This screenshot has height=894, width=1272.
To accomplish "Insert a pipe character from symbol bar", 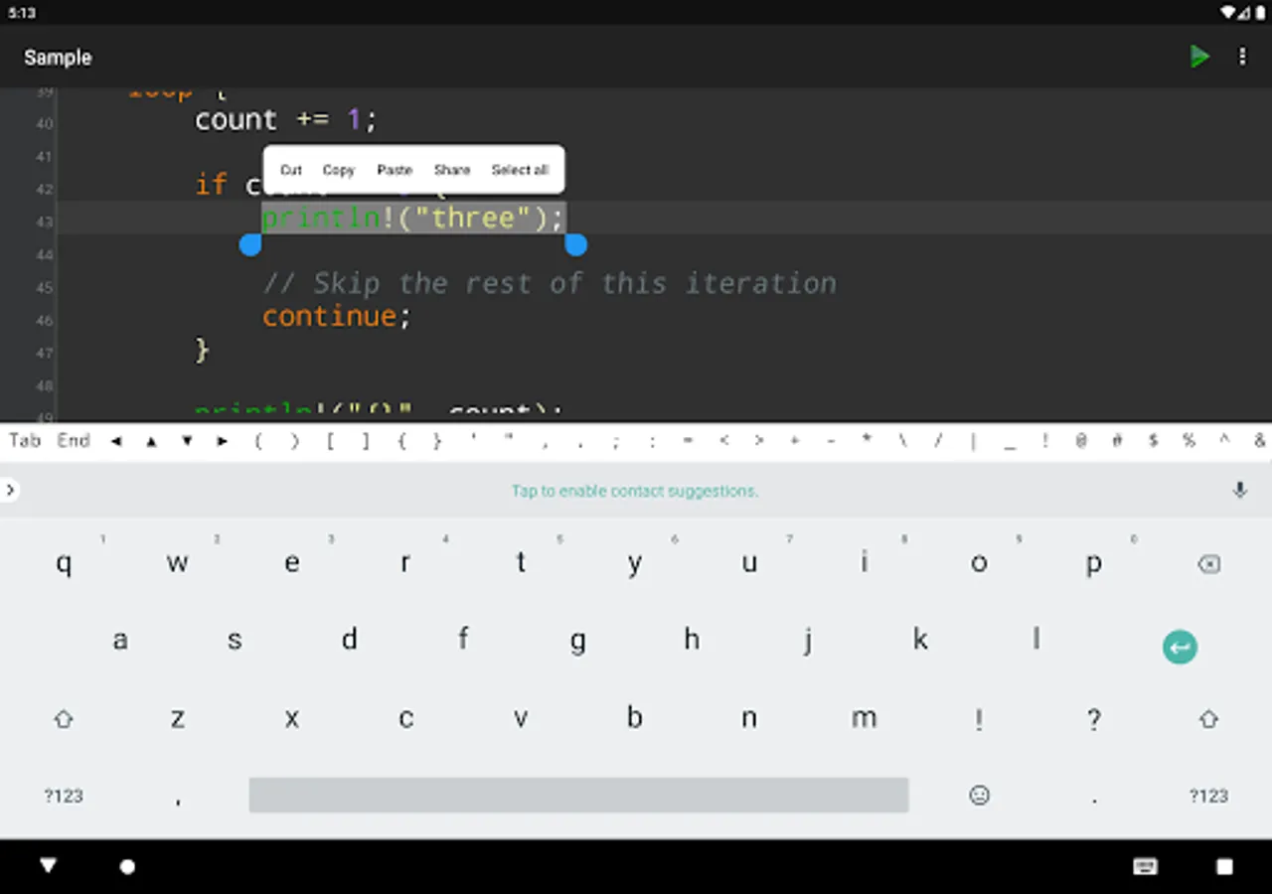I will click(x=974, y=441).
